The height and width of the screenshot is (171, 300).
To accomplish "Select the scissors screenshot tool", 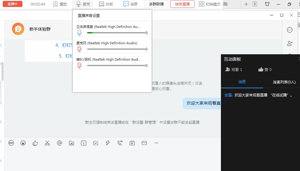I will point(47,143).
